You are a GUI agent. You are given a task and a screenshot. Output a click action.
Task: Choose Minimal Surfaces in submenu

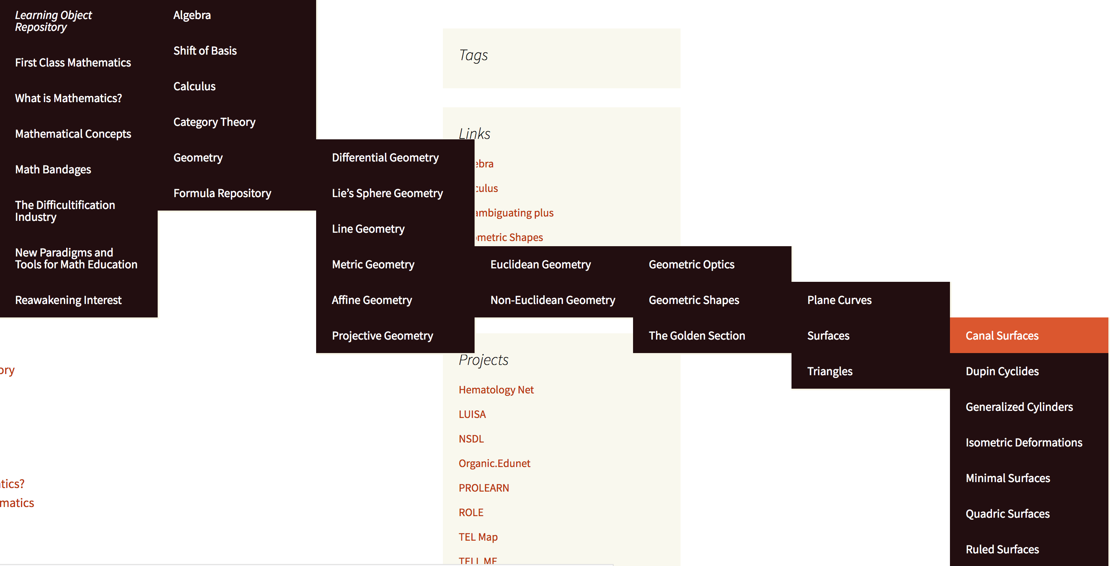pyautogui.click(x=1007, y=478)
